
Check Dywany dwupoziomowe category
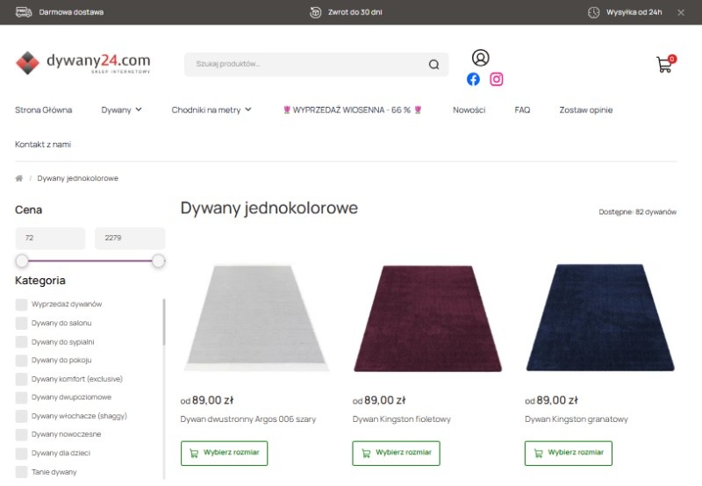click(x=21, y=397)
